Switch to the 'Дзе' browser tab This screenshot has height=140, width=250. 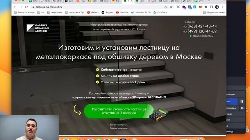point(69,1)
